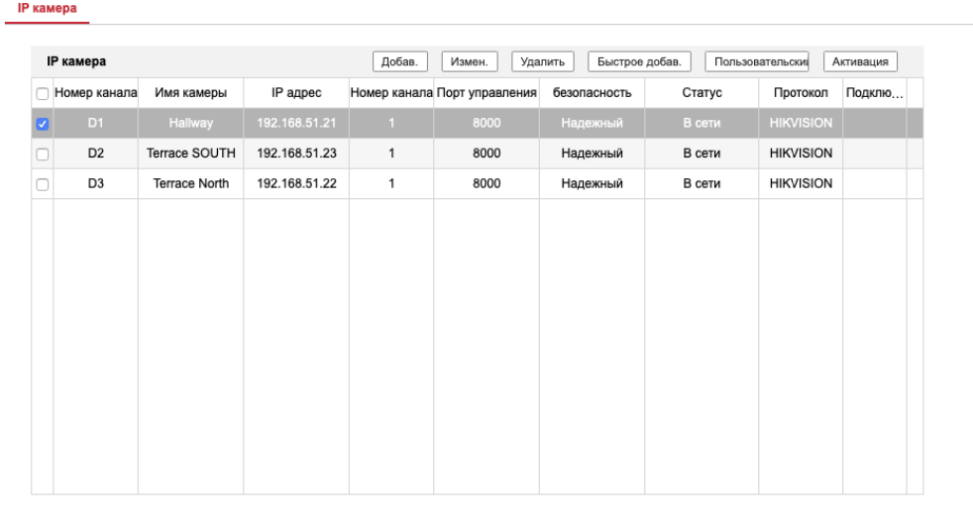Click the Измен. button
Viewport: 973px width, 519px height.
(469, 61)
